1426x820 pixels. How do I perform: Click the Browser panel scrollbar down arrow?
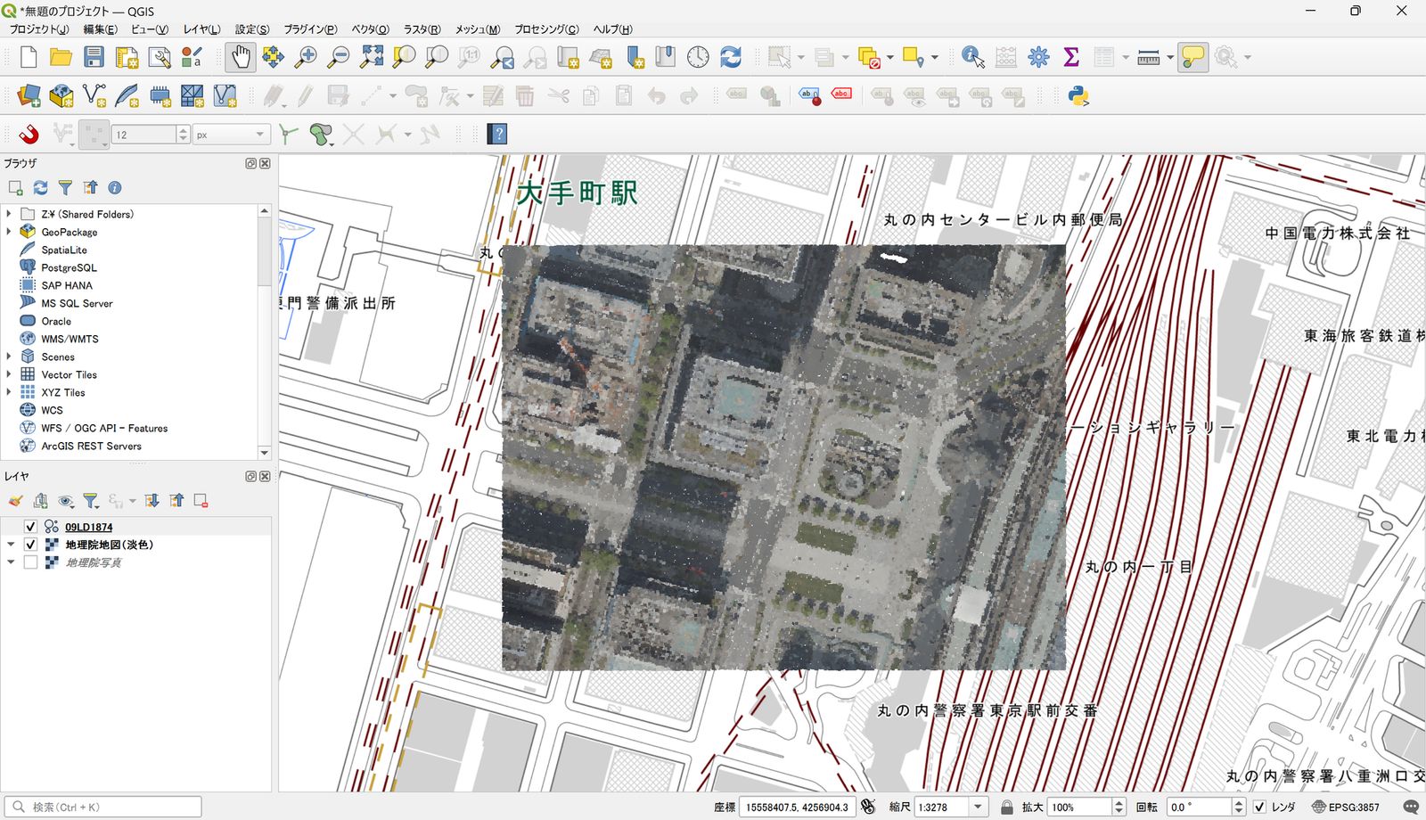264,453
